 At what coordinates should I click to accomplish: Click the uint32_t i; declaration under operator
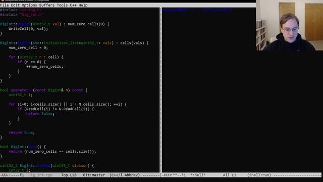click(21, 95)
